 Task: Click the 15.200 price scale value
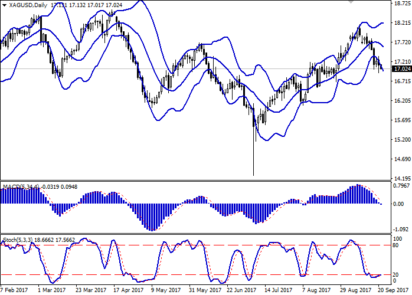[403, 139]
